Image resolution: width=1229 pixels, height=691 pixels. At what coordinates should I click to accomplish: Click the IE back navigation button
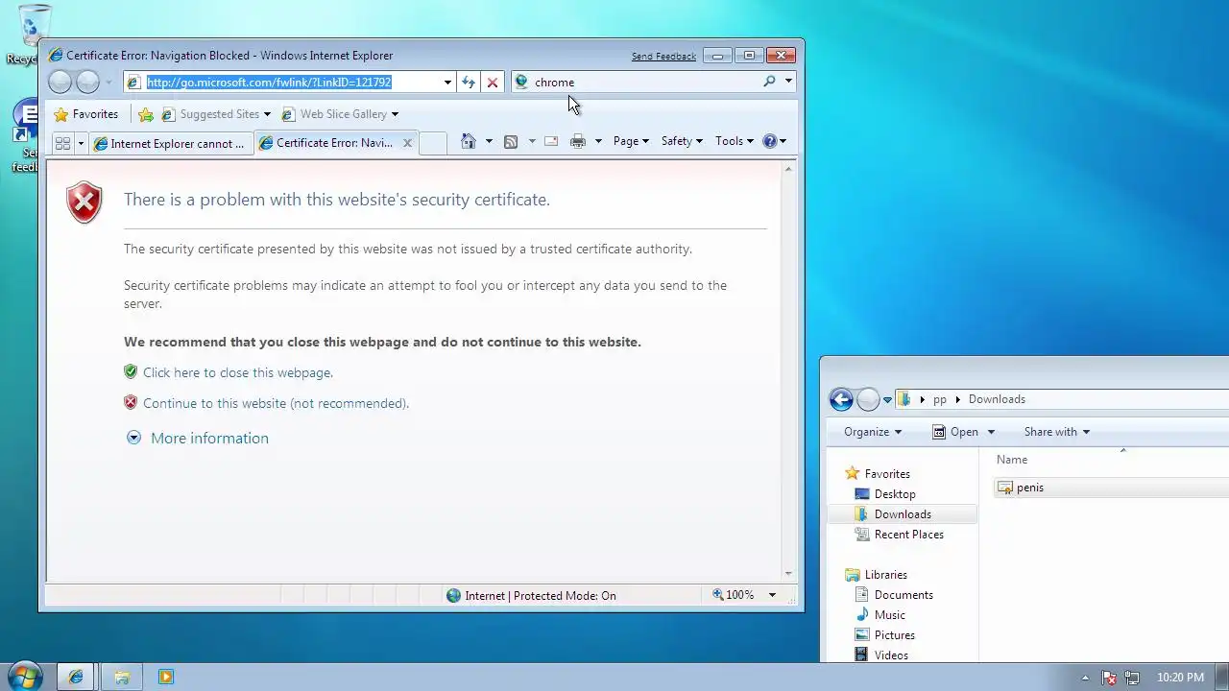60,83
